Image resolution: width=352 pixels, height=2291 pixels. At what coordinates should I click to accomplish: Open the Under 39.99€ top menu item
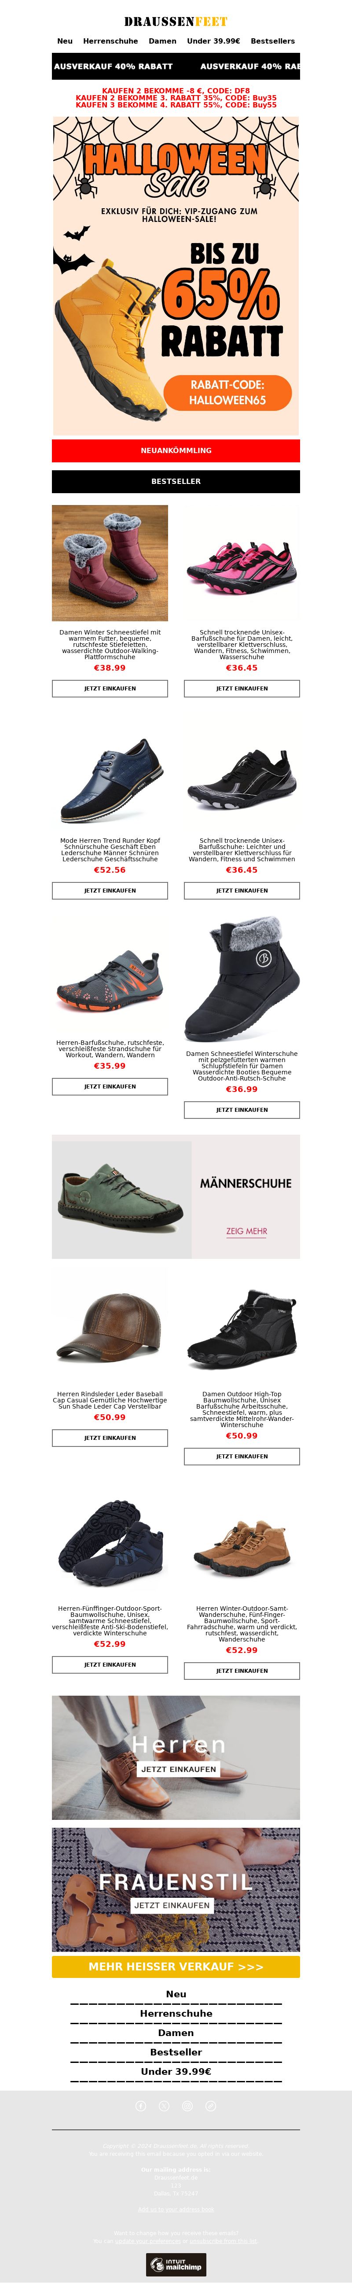click(213, 41)
